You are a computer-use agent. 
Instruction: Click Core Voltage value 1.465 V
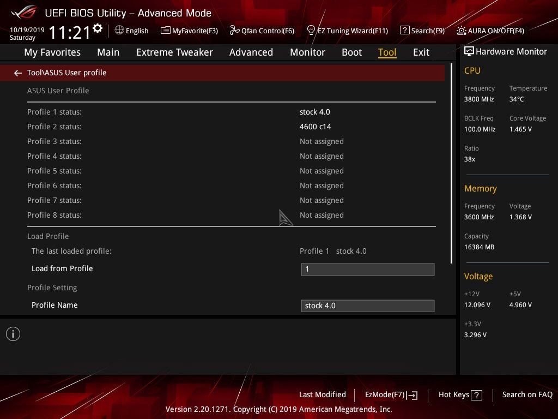[x=520, y=129]
